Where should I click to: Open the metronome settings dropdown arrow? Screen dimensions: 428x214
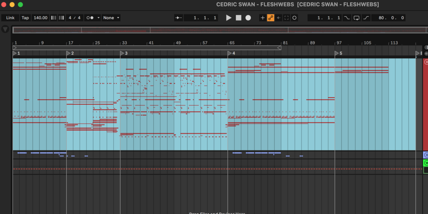pyautogui.click(x=98, y=18)
